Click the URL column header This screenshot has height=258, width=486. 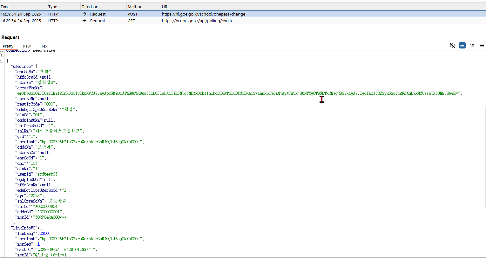(x=165, y=7)
